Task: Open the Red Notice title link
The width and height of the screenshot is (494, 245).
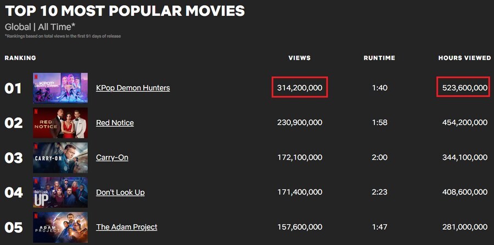Action: point(115,122)
